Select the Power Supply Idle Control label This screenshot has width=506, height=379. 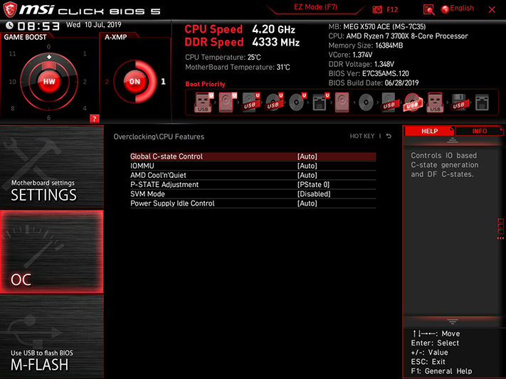click(x=172, y=203)
